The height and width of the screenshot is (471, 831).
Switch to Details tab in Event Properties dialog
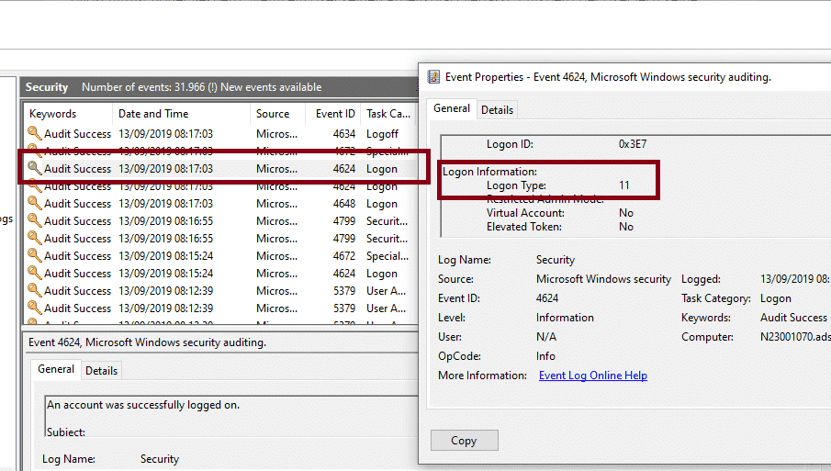click(497, 109)
